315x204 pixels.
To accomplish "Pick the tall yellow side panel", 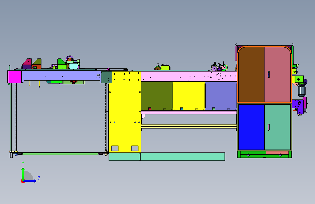I will [x=125, y=112].
